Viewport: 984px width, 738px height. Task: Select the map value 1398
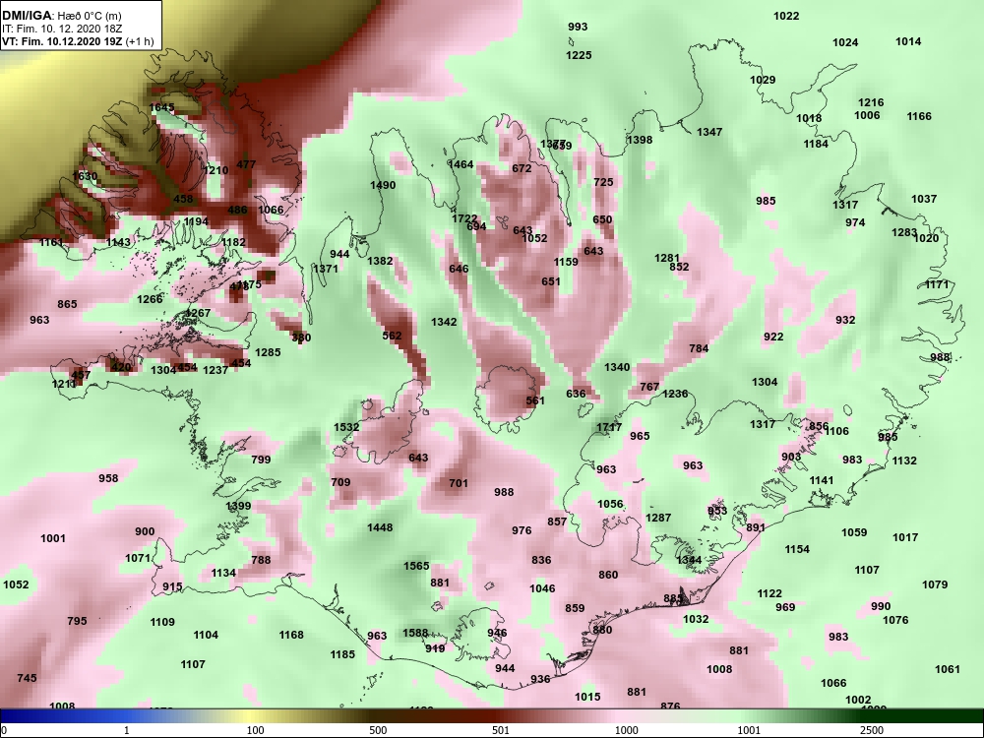[640, 140]
